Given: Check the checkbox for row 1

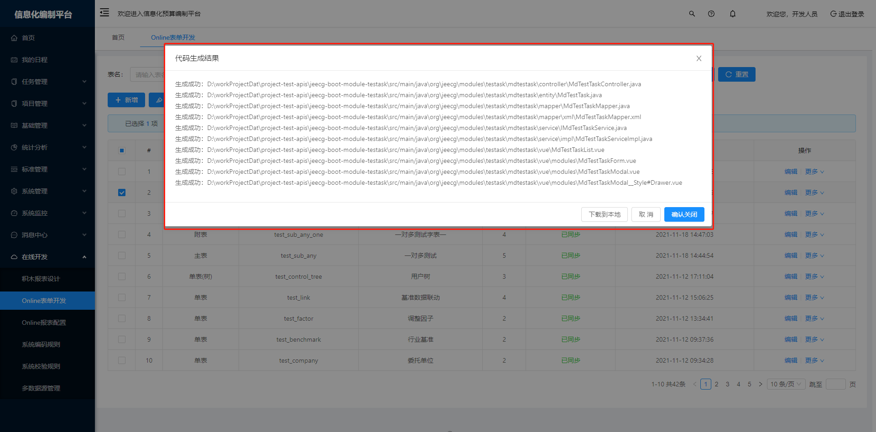Looking at the screenshot, I should (x=122, y=172).
